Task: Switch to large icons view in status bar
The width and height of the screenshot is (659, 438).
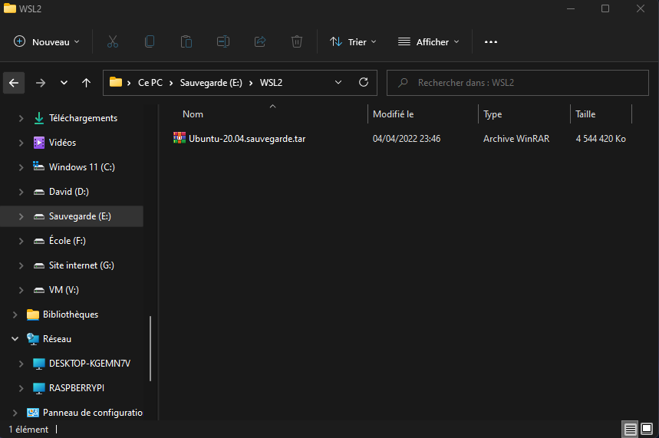Action: click(x=647, y=429)
